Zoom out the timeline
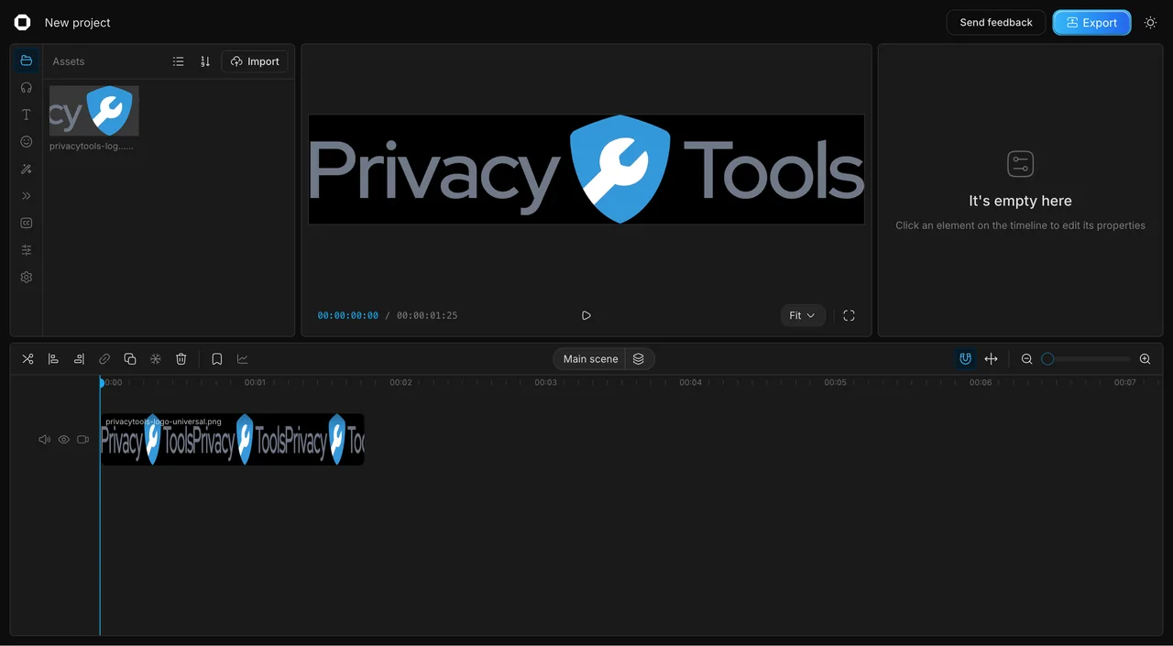 pyautogui.click(x=1027, y=359)
